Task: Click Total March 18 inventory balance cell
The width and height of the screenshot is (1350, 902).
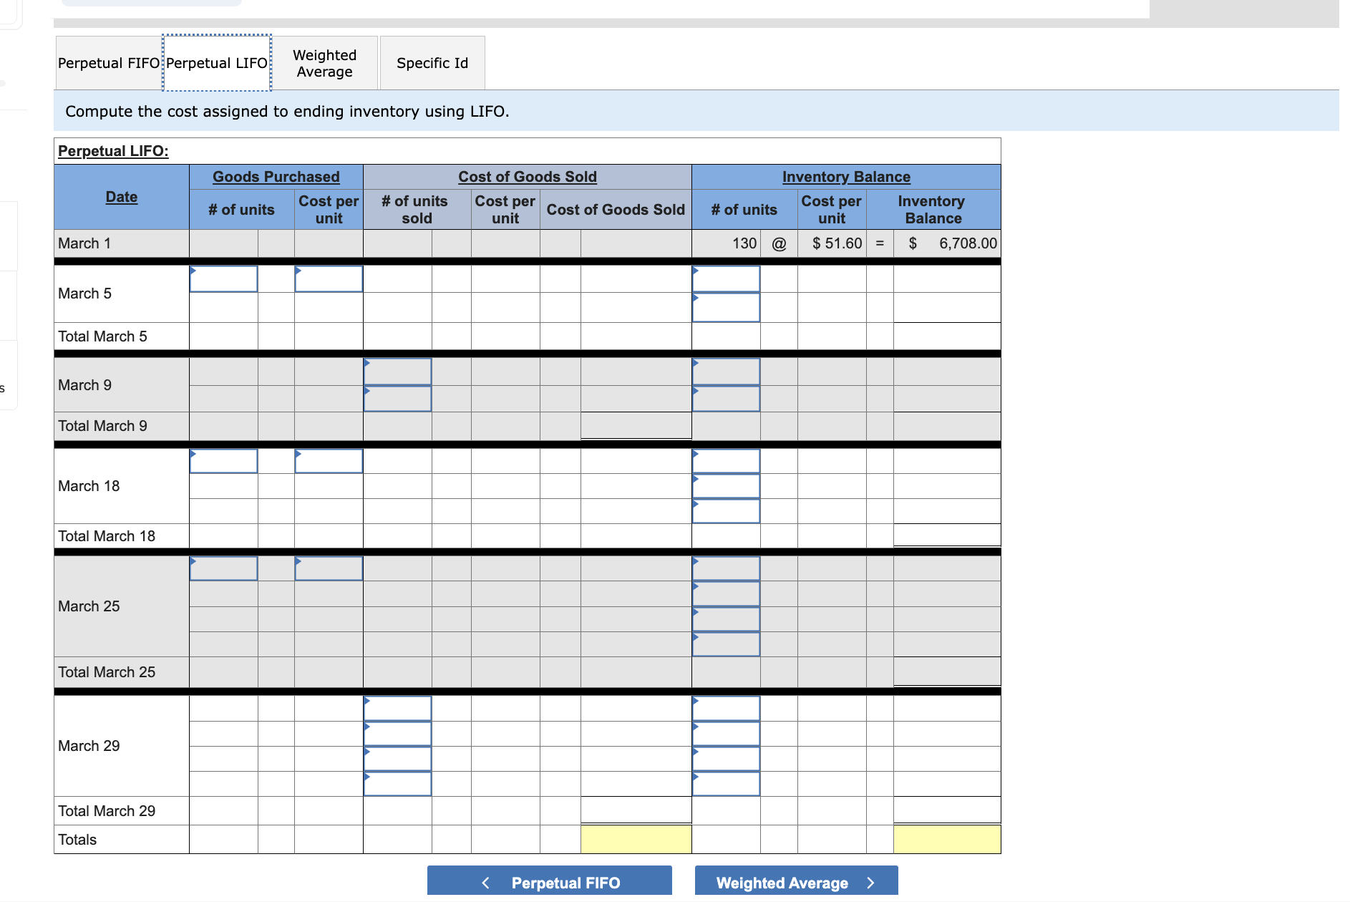Action: pos(947,535)
